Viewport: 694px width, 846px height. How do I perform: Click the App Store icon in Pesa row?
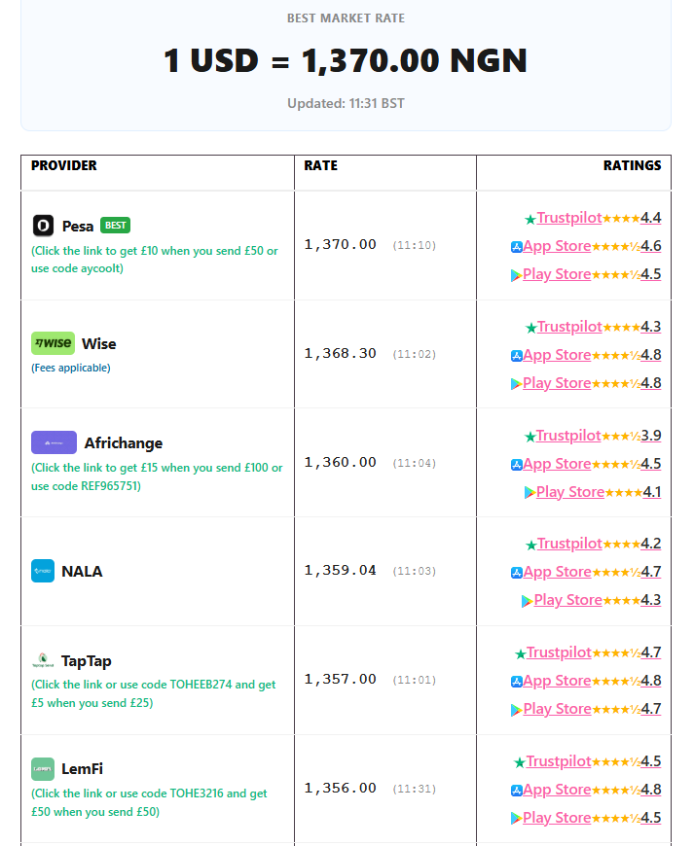pyautogui.click(x=516, y=247)
